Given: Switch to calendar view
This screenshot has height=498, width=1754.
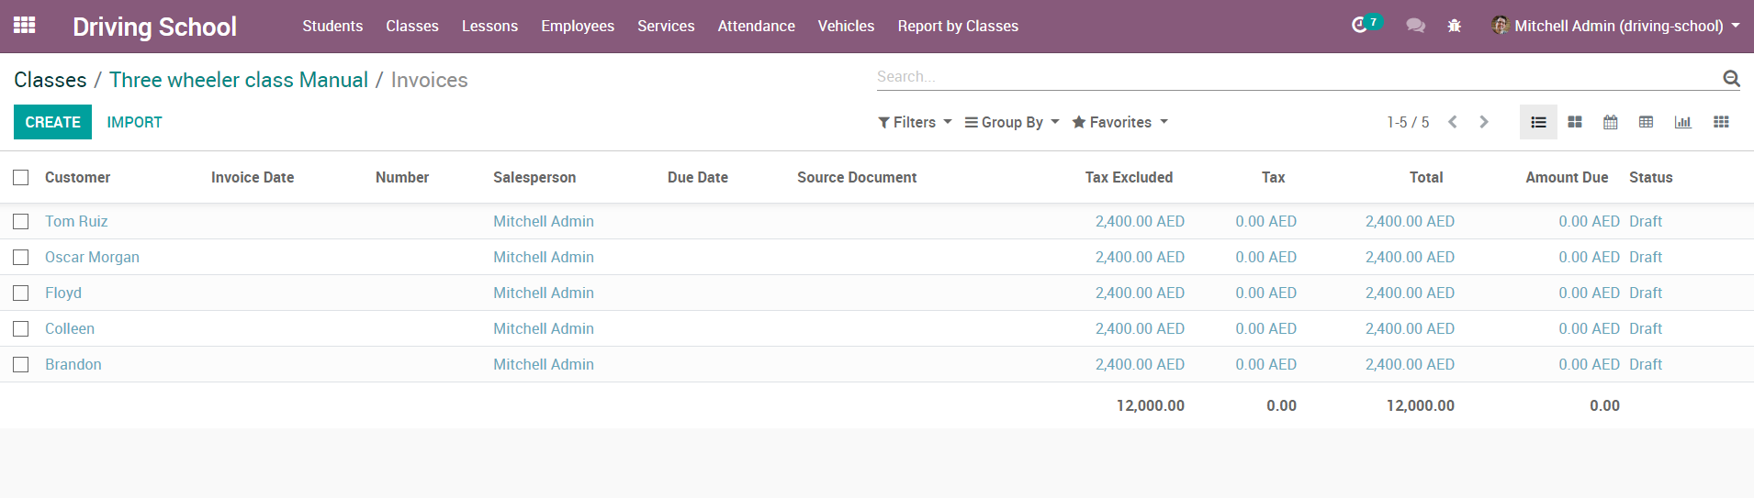Looking at the screenshot, I should (1611, 122).
